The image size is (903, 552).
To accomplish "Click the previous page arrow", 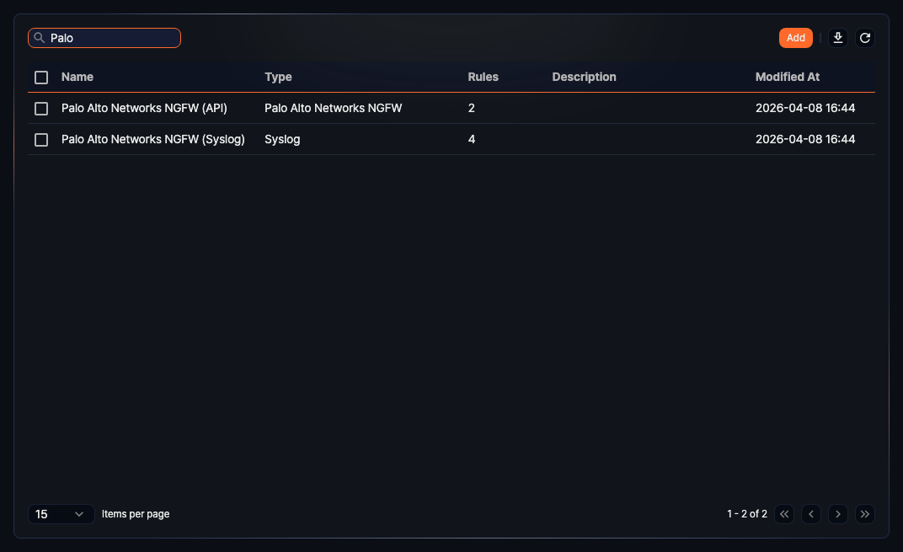I will 810,513.
